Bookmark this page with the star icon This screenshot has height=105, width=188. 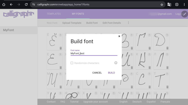click(x=162, y=4)
